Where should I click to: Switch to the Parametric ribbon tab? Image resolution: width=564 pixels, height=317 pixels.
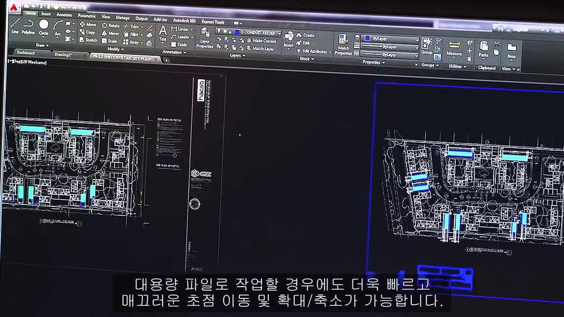tap(87, 16)
